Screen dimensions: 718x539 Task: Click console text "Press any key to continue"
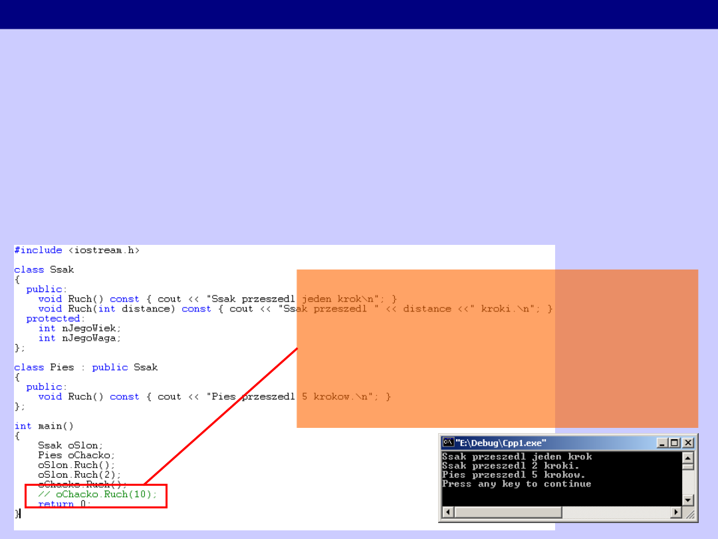[517, 484]
